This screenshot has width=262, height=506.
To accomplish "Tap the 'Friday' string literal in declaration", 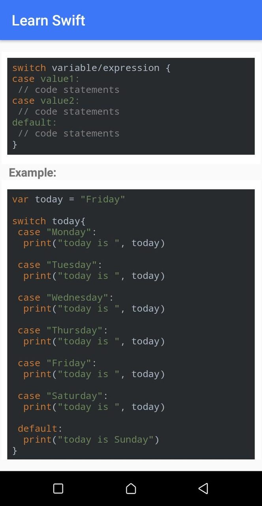I will pos(103,199).
